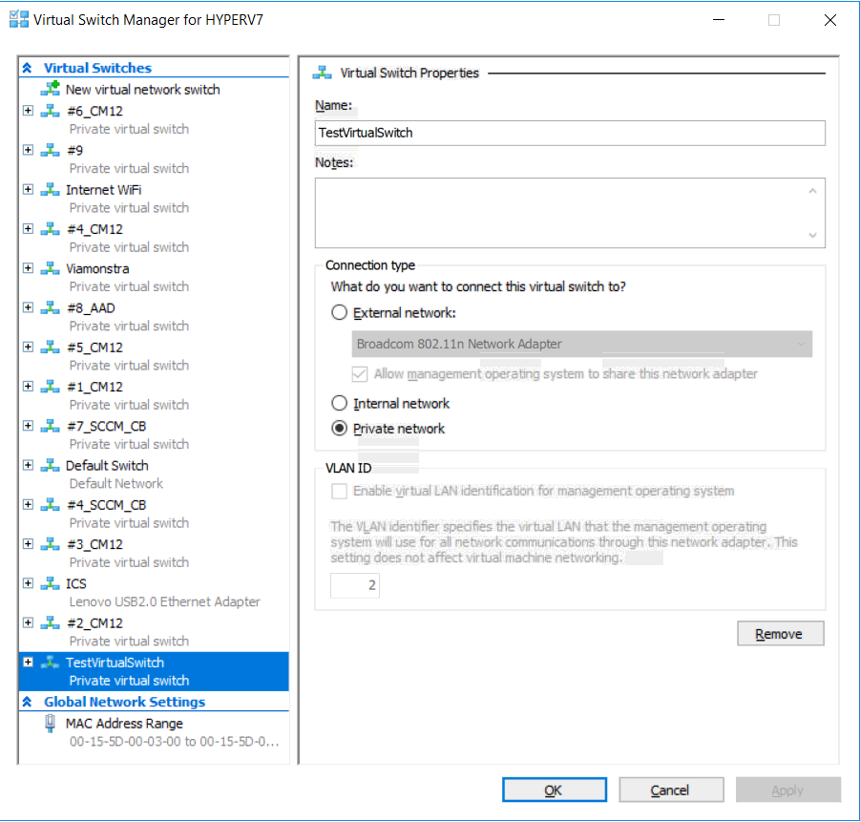Viewport: 860px width, 822px height.
Task: Select the Default Switch icon
Action: [x=51, y=465]
